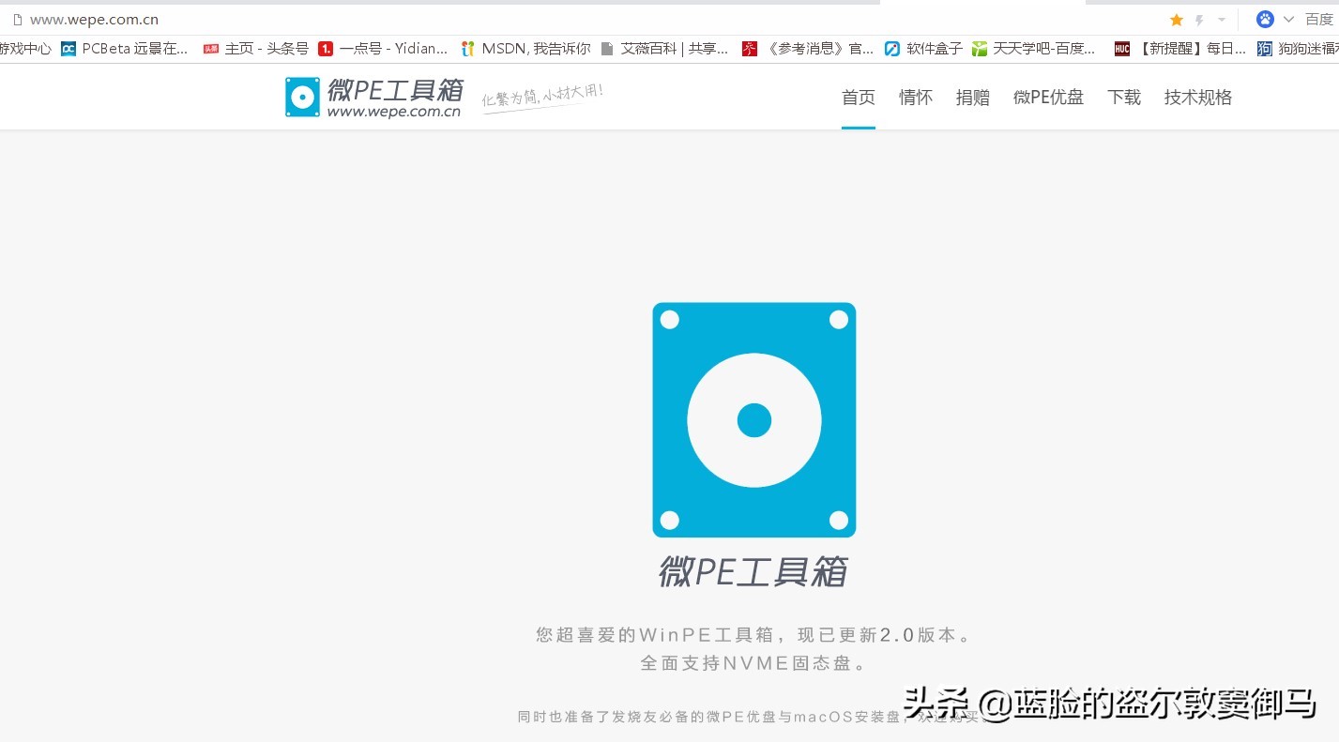Screen dimensions: 1339x742
Task: Expand the search engine chooser chevron
Action: point(1288,19)
